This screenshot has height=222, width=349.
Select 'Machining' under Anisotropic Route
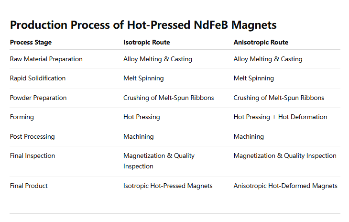pos(248,136)
